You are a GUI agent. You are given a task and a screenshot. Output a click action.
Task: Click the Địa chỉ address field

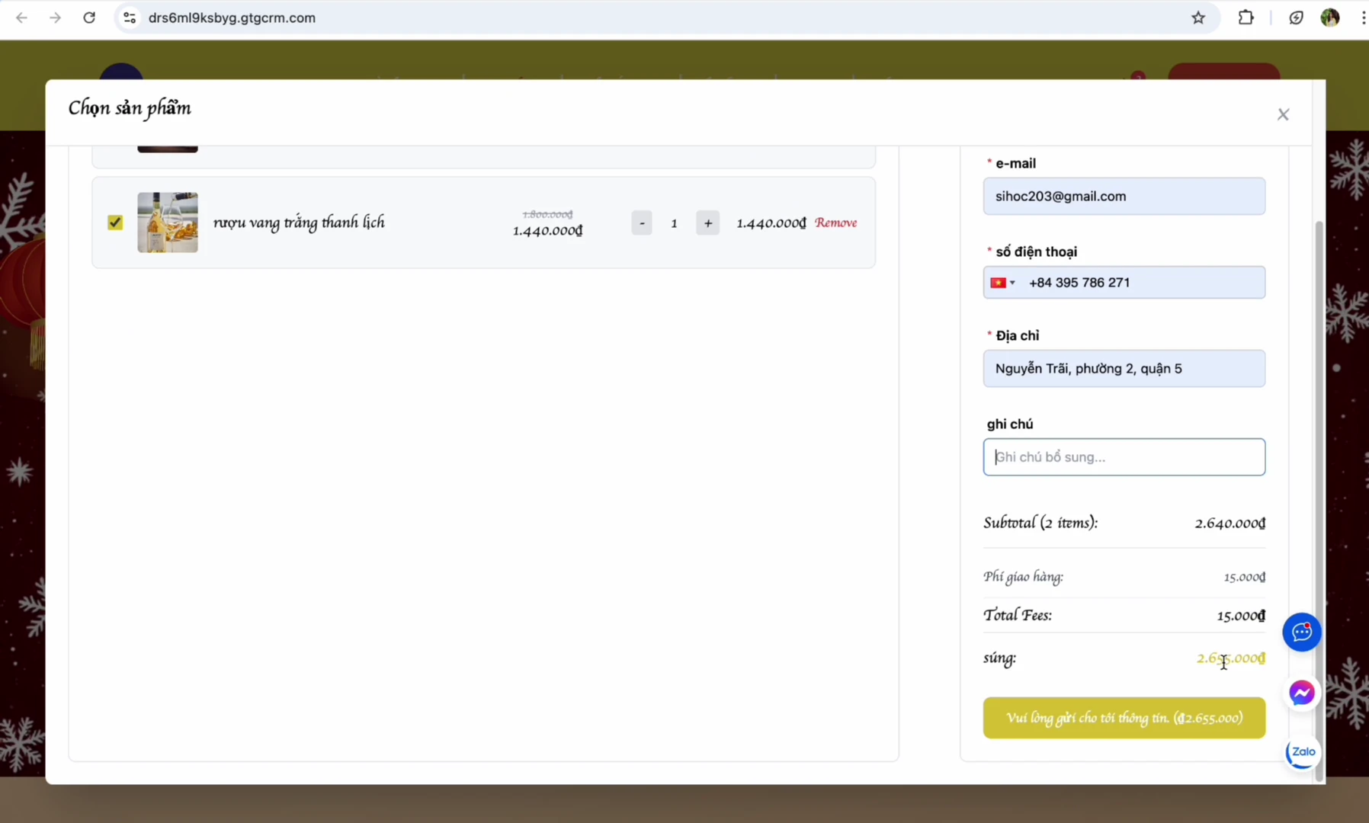coord(1124,369)
